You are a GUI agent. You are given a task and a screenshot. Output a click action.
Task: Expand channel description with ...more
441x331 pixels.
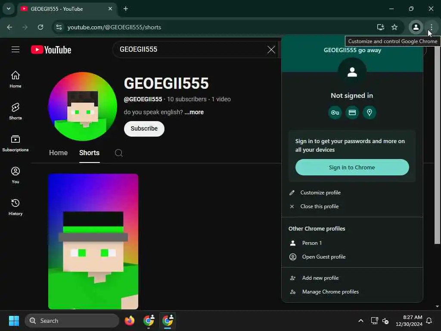coord(194,112)
